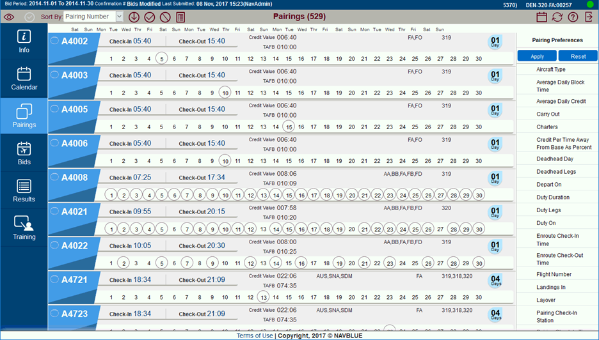Select the radio button for pairing A4021
This screenshot has height=340, width=599.
coord(54,211)
